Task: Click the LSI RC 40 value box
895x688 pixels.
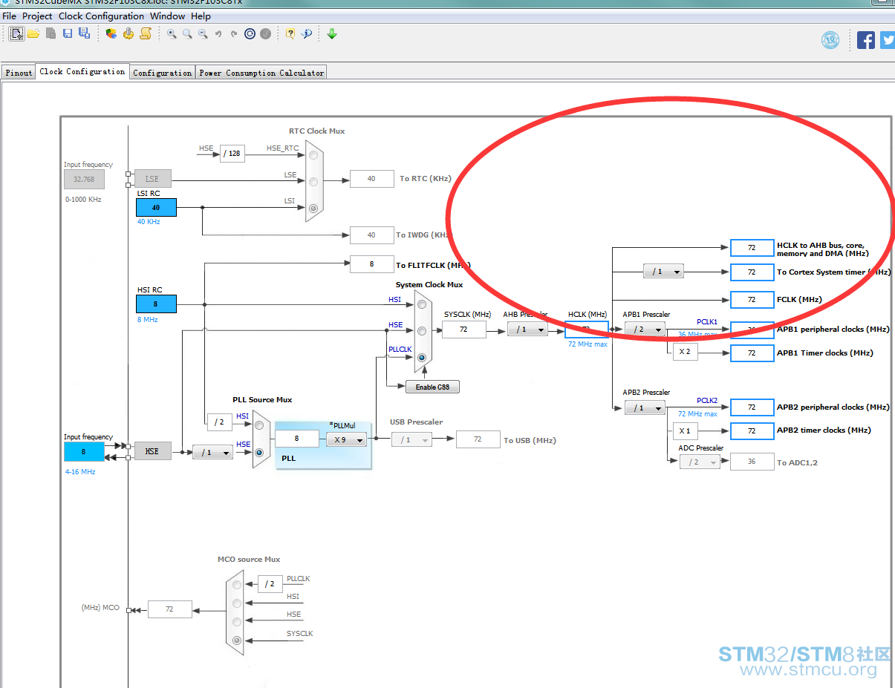Action: pos(156,208)
